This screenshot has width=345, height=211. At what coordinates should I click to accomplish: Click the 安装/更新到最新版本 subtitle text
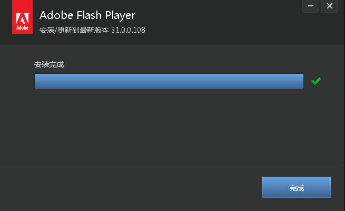point(74,30)
